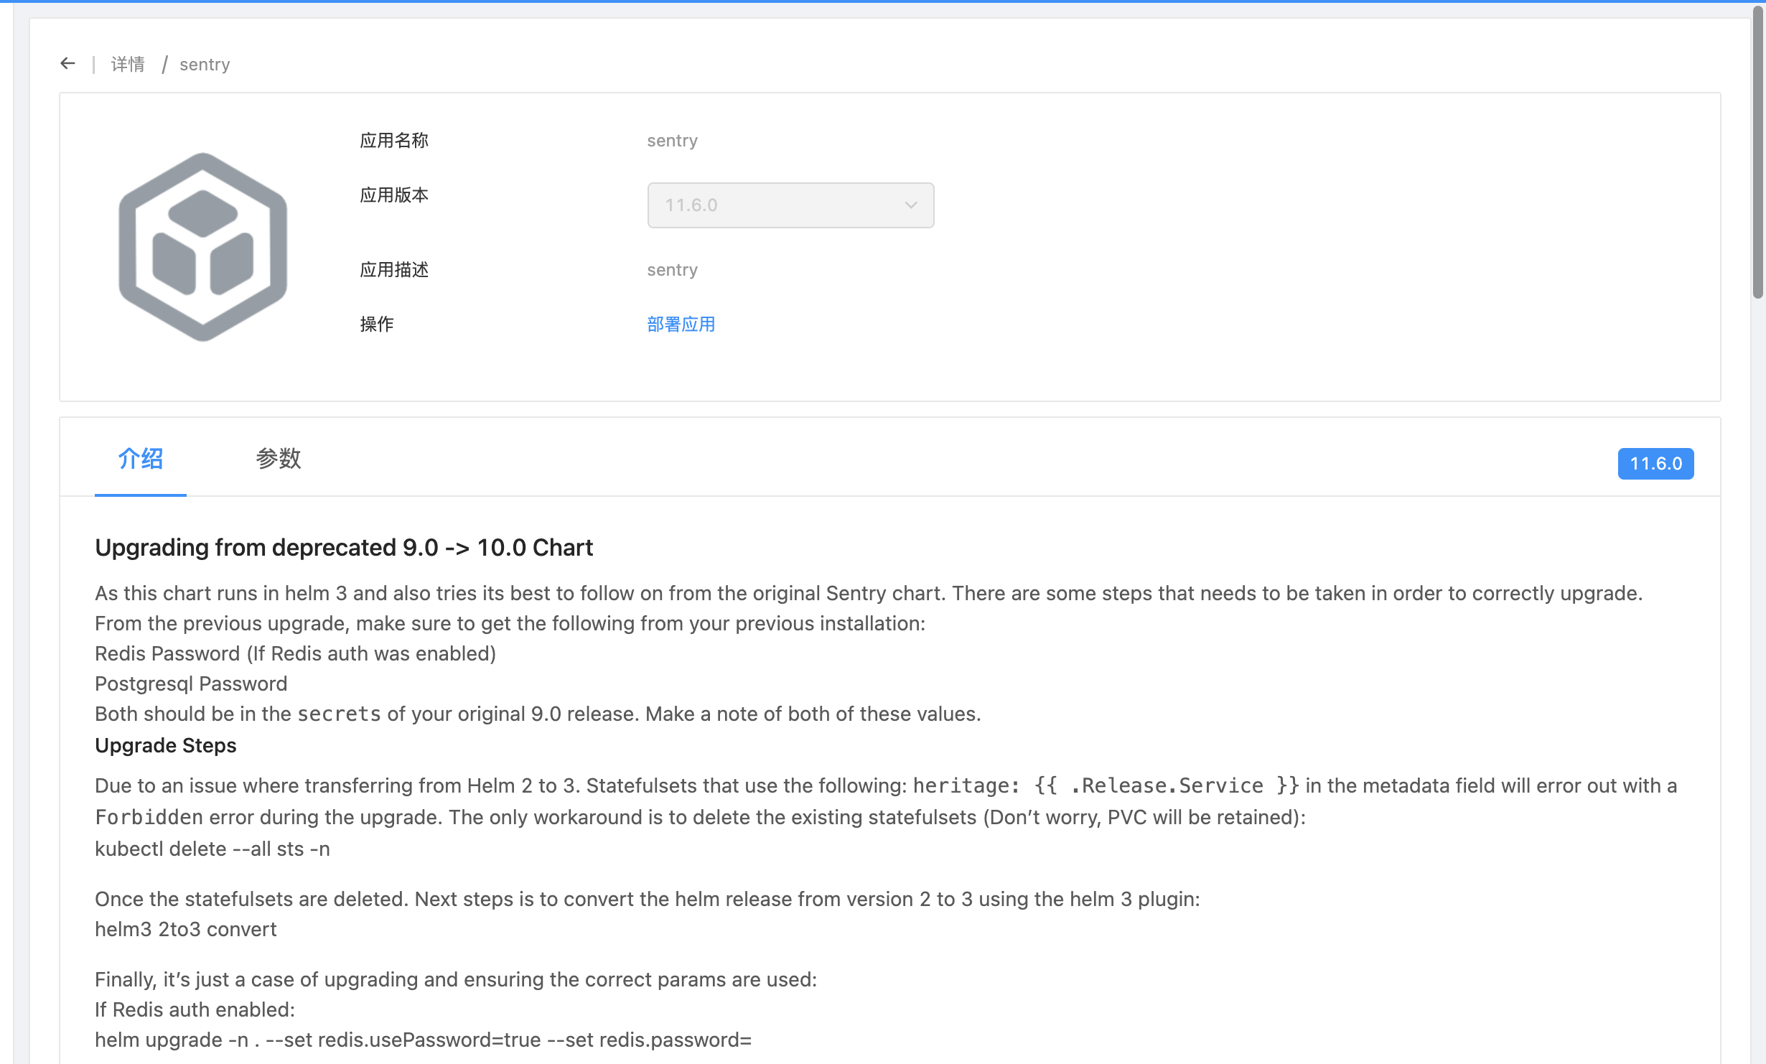Click the inline code word 'secrets'
This screenshot has height=1064, width=1766.
[x=340, y=714]
